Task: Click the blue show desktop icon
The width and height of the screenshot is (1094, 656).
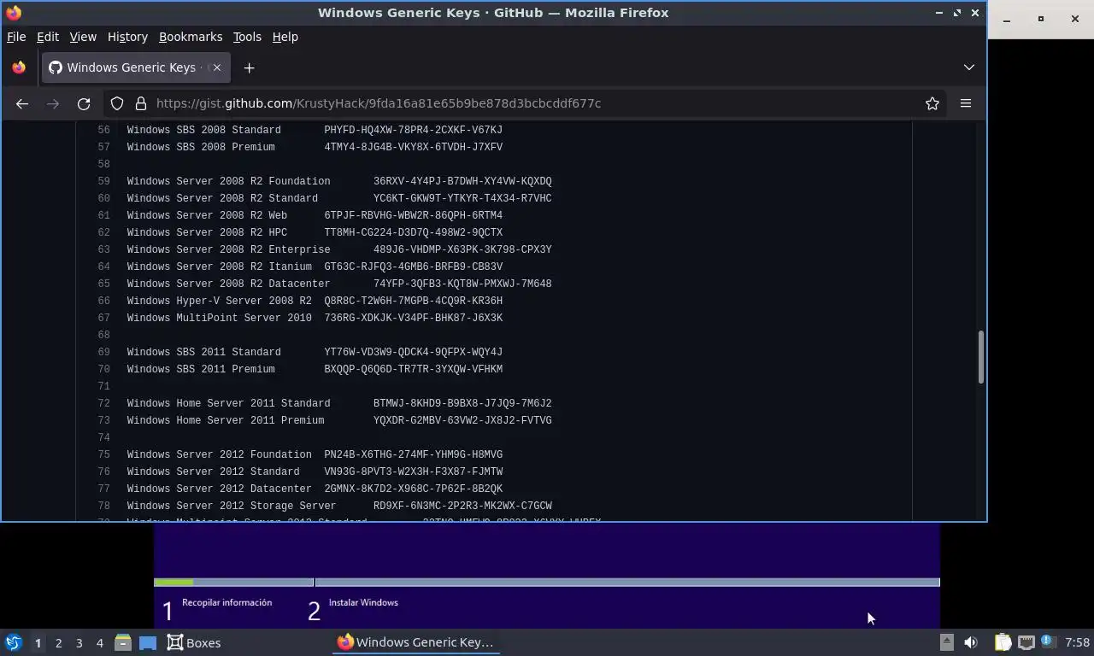Action: (148, 642)
